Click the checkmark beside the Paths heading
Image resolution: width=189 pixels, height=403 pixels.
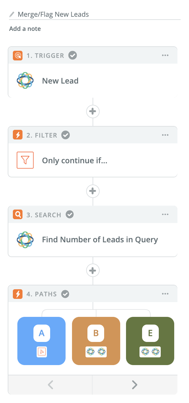(65, 294)
